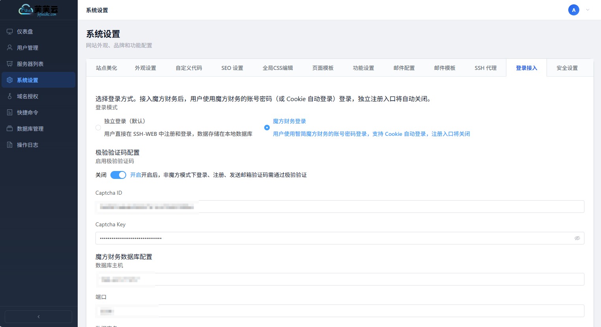Click the 数据库主机 input field
Image resolution: width=601 pixels, height=327 pixels.
click(x=340, y=279)
